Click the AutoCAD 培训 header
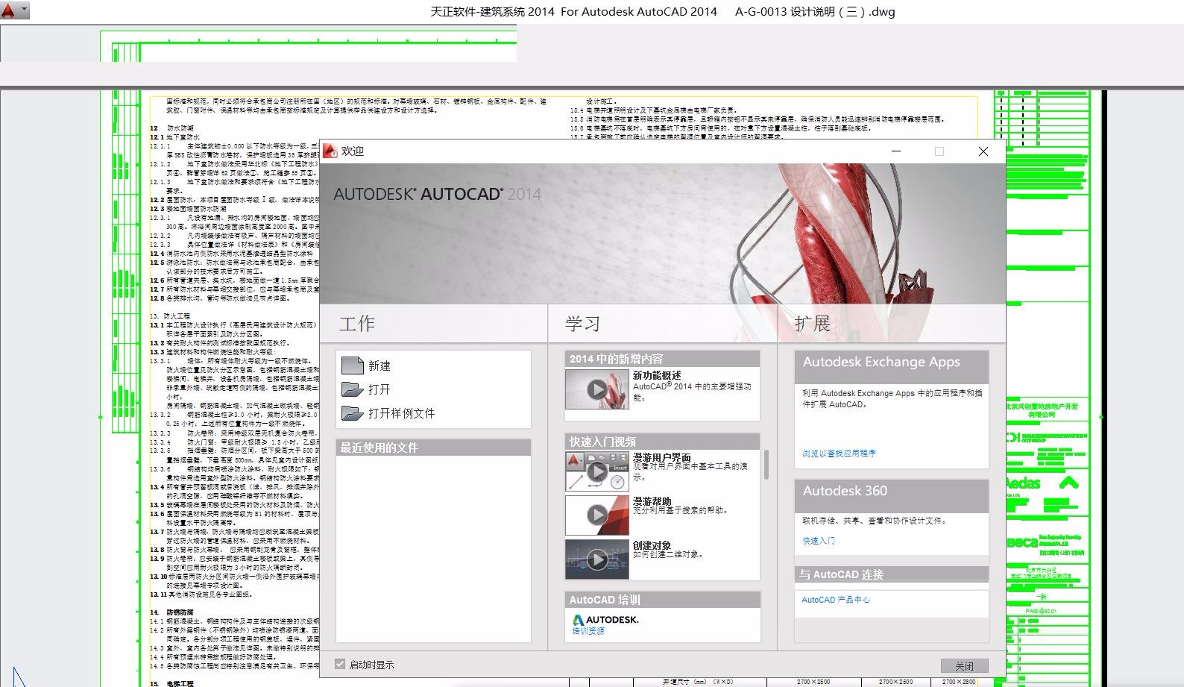Screen dimensions: 1184x687 pos(662,600)
